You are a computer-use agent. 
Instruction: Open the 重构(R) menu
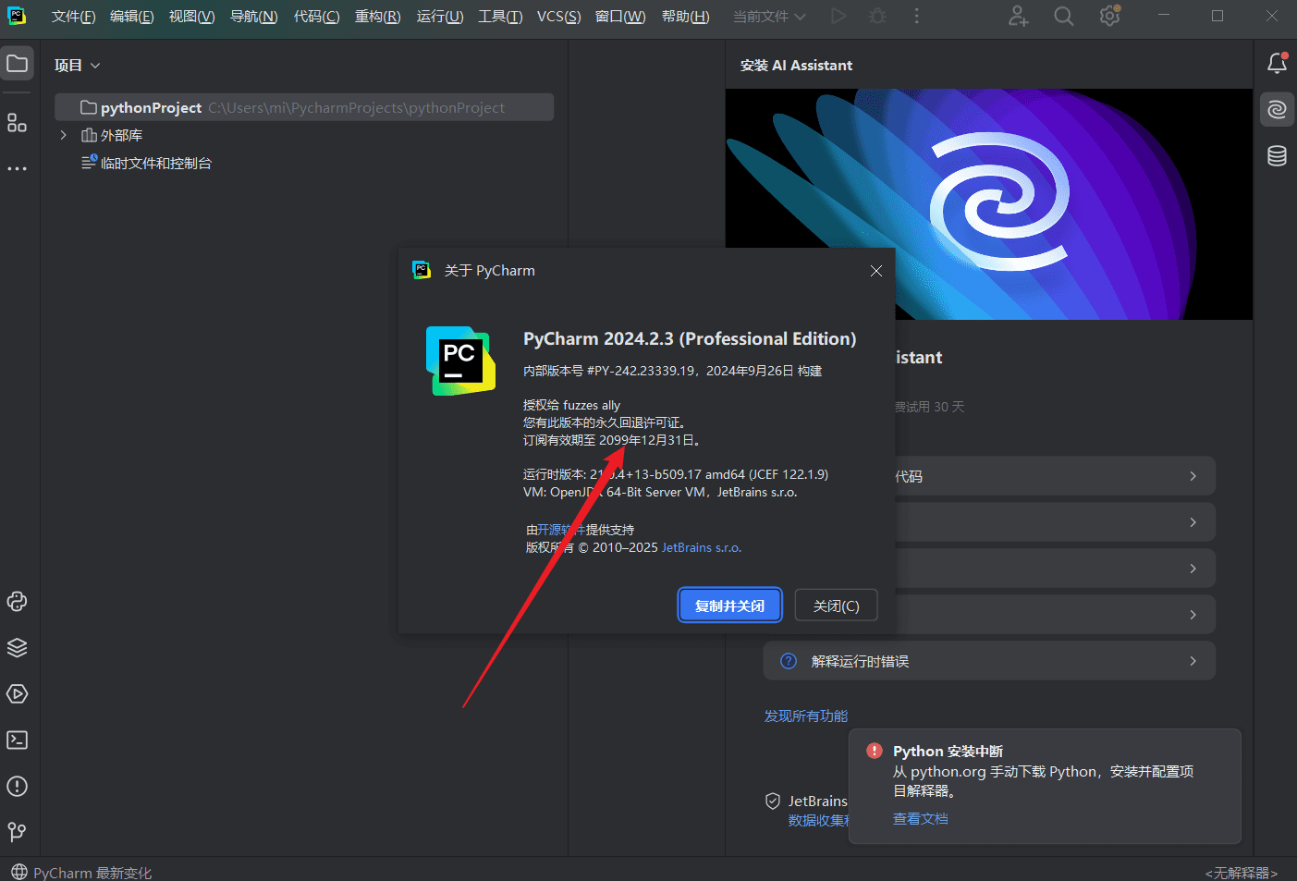pyautogui.click(x=378, y=17)
